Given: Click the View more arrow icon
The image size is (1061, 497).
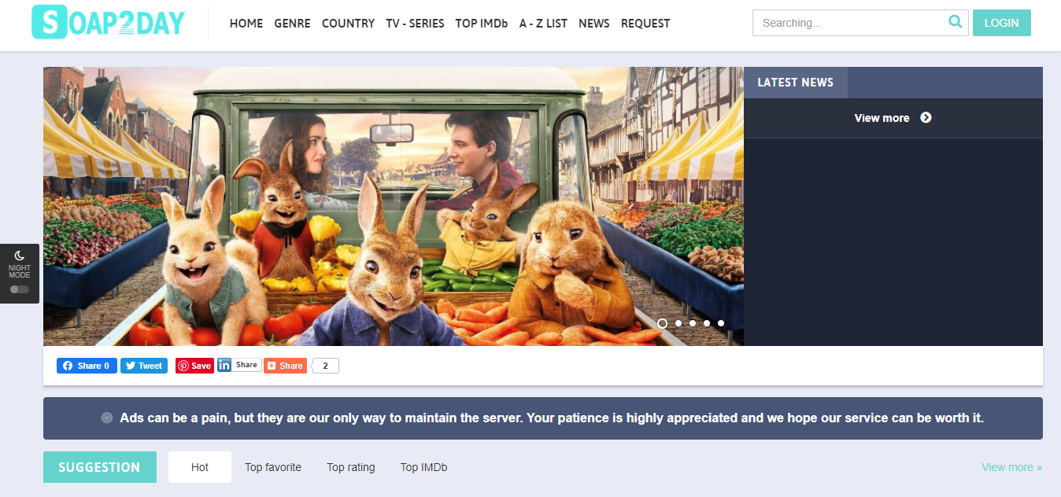Looking at the screenshot, I should tap(926, 118).
